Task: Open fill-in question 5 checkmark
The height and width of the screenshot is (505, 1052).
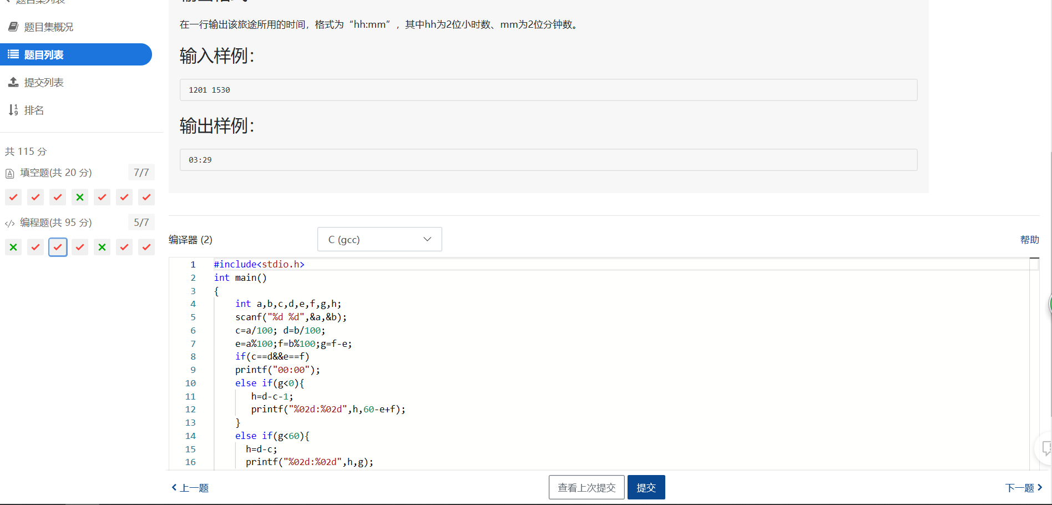Action: coord(102,197)
